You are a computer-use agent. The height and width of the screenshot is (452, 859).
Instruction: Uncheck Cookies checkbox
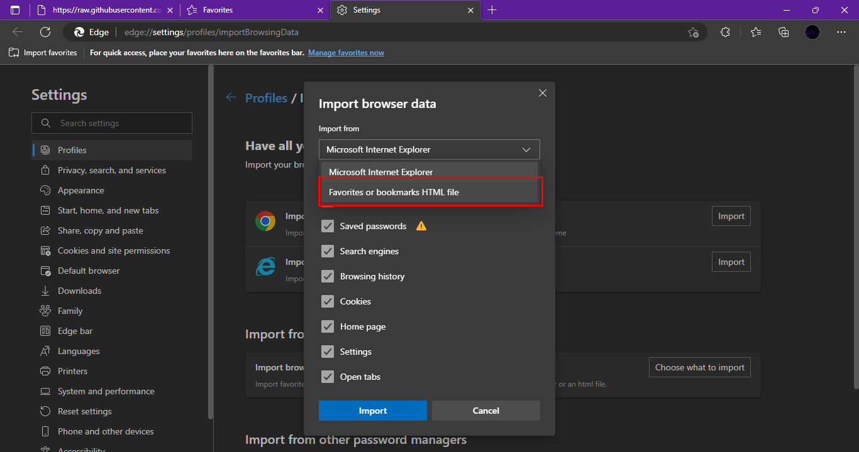pyautogui.click(x=328, y=301)
